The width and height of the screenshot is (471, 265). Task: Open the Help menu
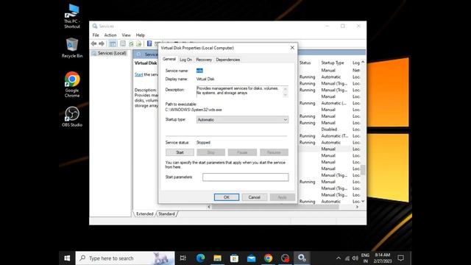141,35
